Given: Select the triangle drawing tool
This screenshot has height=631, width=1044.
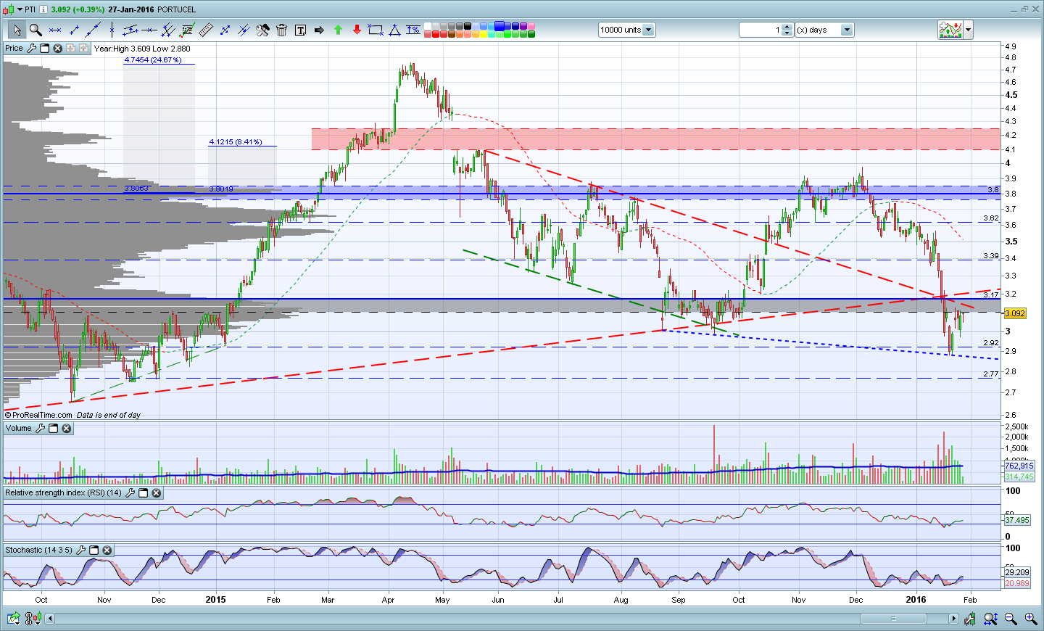Looking at the screenshot, I should tap(394, 30).
